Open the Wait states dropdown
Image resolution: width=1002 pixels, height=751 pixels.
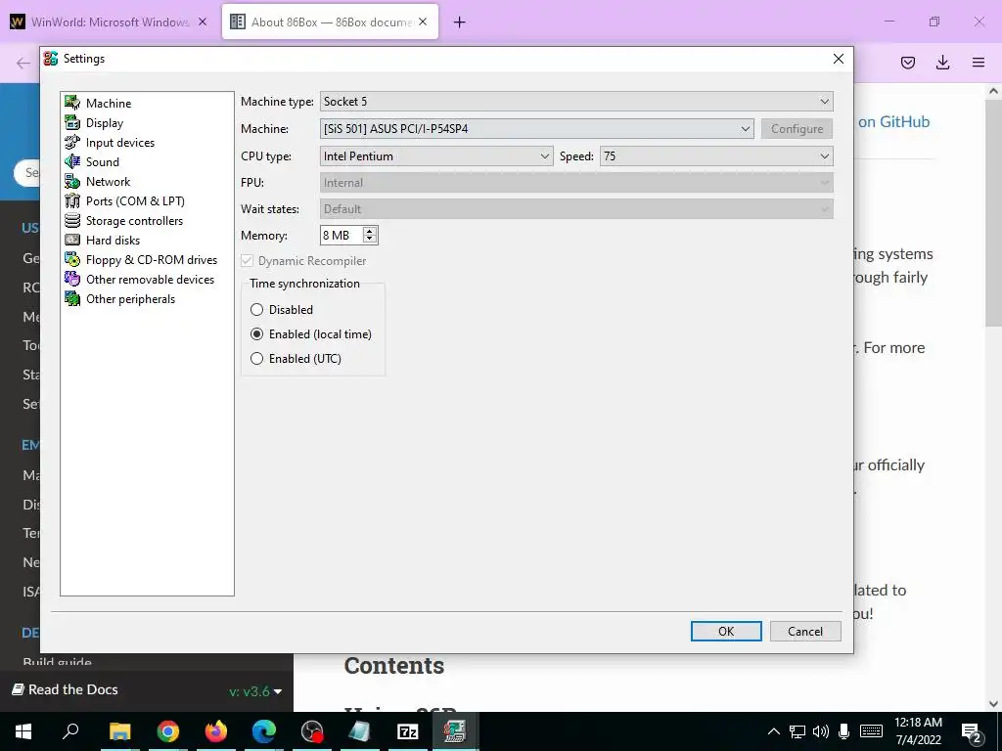tap(576, 209)
